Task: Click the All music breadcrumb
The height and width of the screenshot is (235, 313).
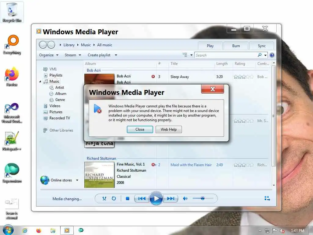Action: [105, 45]
